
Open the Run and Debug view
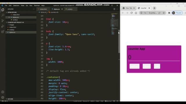pos(3,26)
